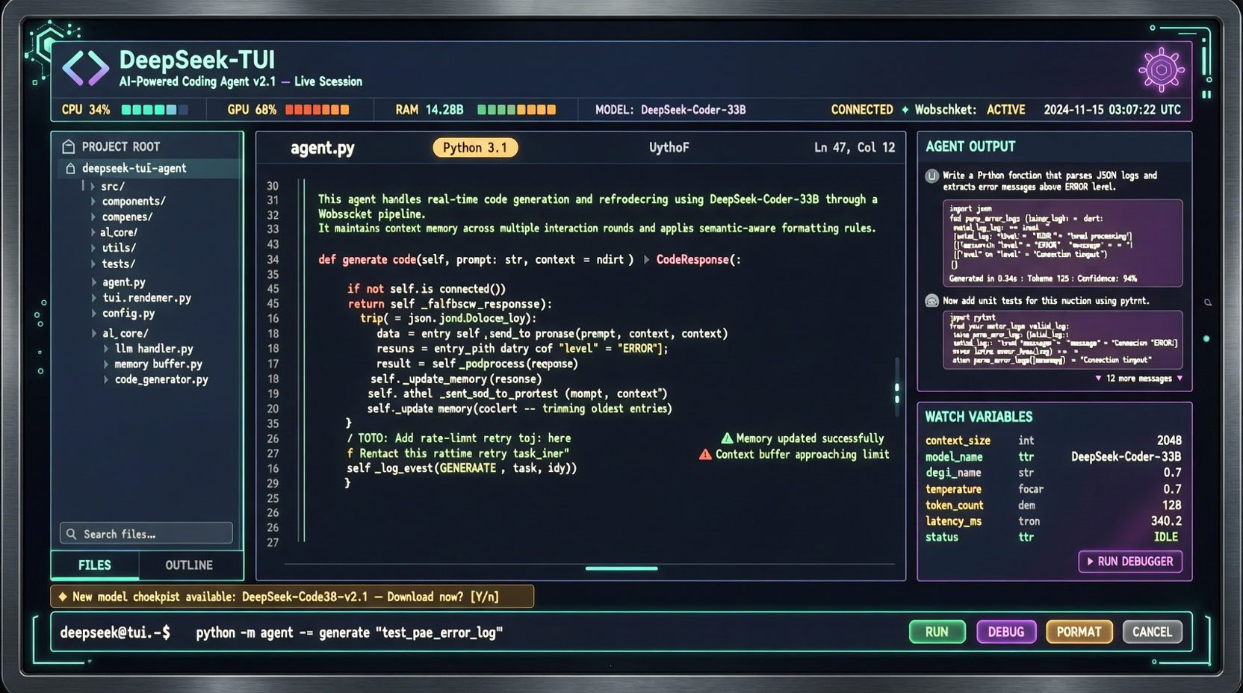Expand the config.py entry
Viewport: 1243px width, 693px height.
click(x=94, y=314)
